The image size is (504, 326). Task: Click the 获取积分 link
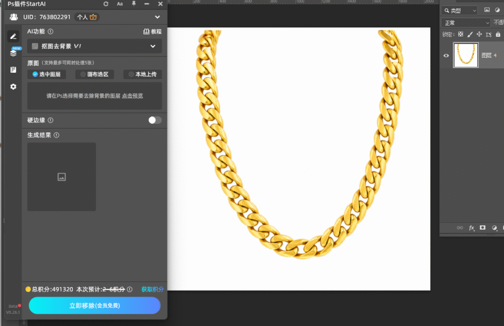[153, 290]
